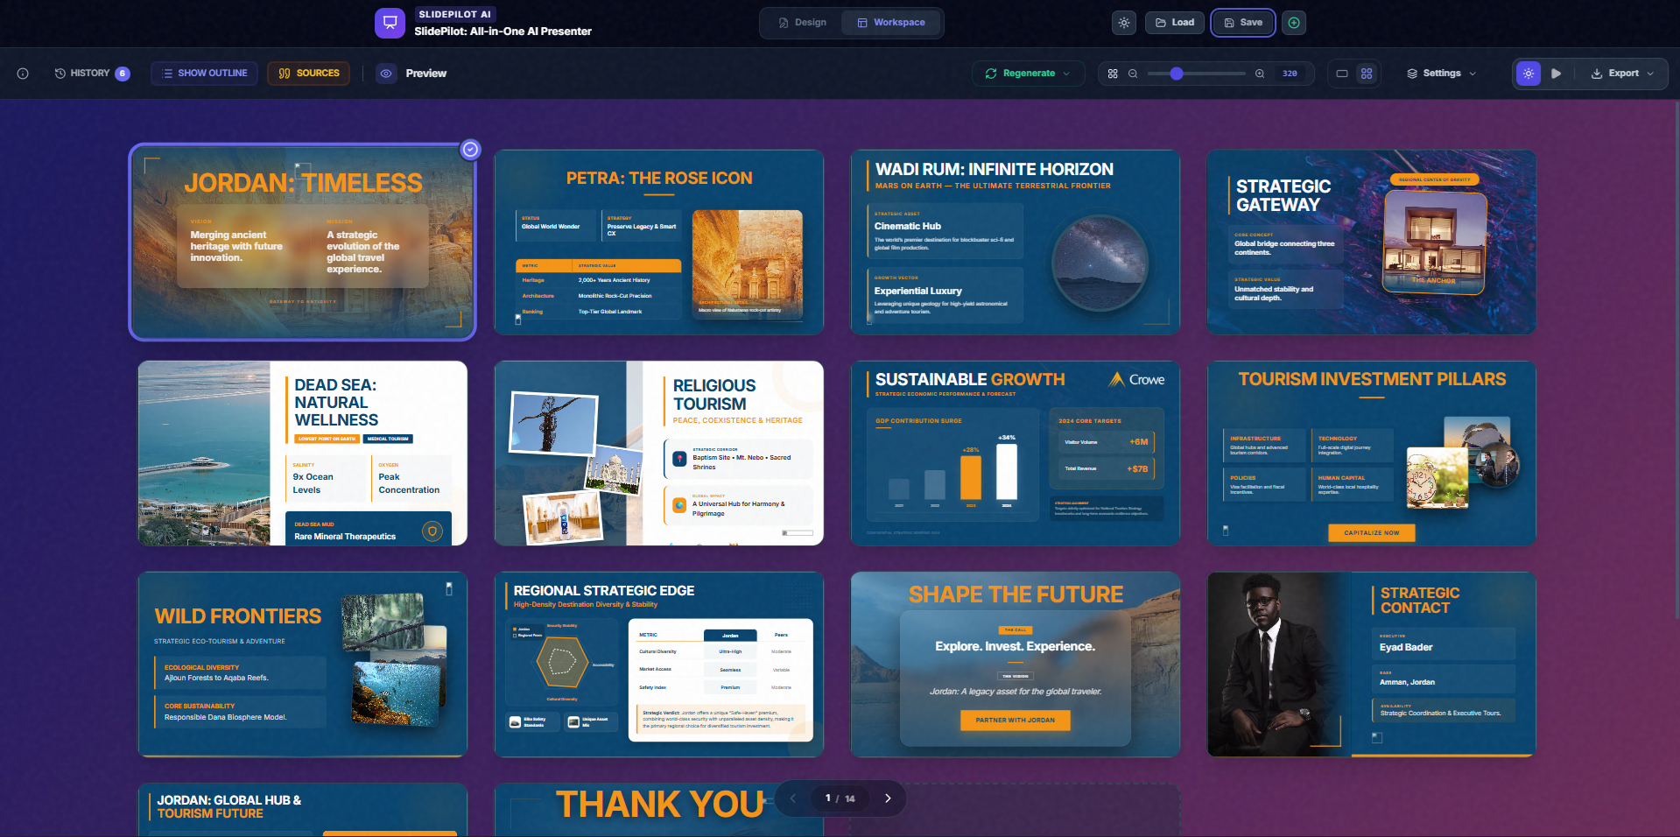Expand the Regenerate dropdown chevron
Image resolution: width=1680 pixels, height=837 pixels.
tap(1067, 74)
